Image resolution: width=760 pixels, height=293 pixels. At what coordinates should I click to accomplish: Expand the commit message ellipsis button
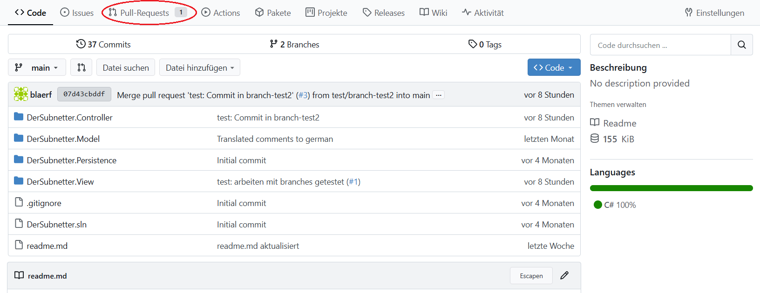[x=438, y=95]
